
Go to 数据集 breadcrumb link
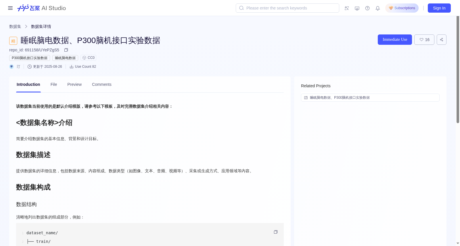coord(15,26)
